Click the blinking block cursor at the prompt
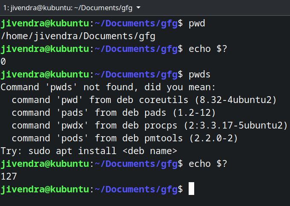Viewport: 290px width, 206px height. [191, 189]
